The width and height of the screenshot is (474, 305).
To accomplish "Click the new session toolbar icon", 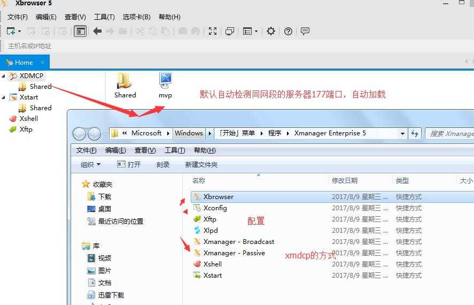I will point(11,31).
